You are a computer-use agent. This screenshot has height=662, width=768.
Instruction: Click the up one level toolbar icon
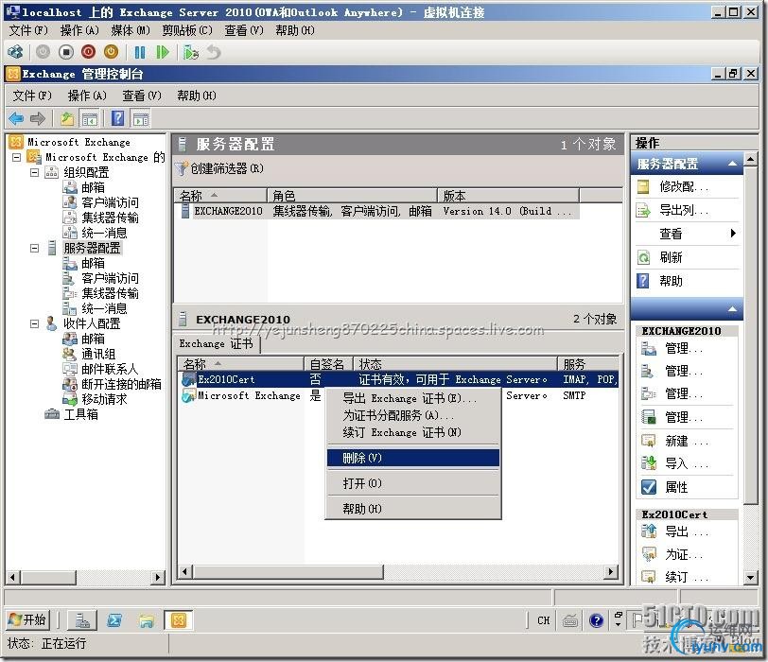tap(67, 118)
